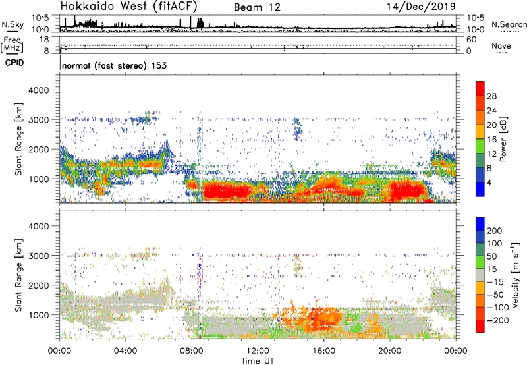The height and width of the screenshot is (365, 527).
Task: Click the "24" label on the Power colorbar
Action: [491, 111]
